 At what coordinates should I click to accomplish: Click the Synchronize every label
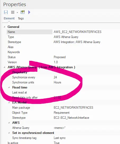pos(24,77)
